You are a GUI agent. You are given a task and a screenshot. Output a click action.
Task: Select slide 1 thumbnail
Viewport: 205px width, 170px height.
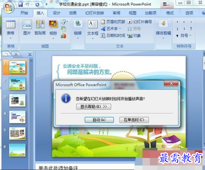17,67
